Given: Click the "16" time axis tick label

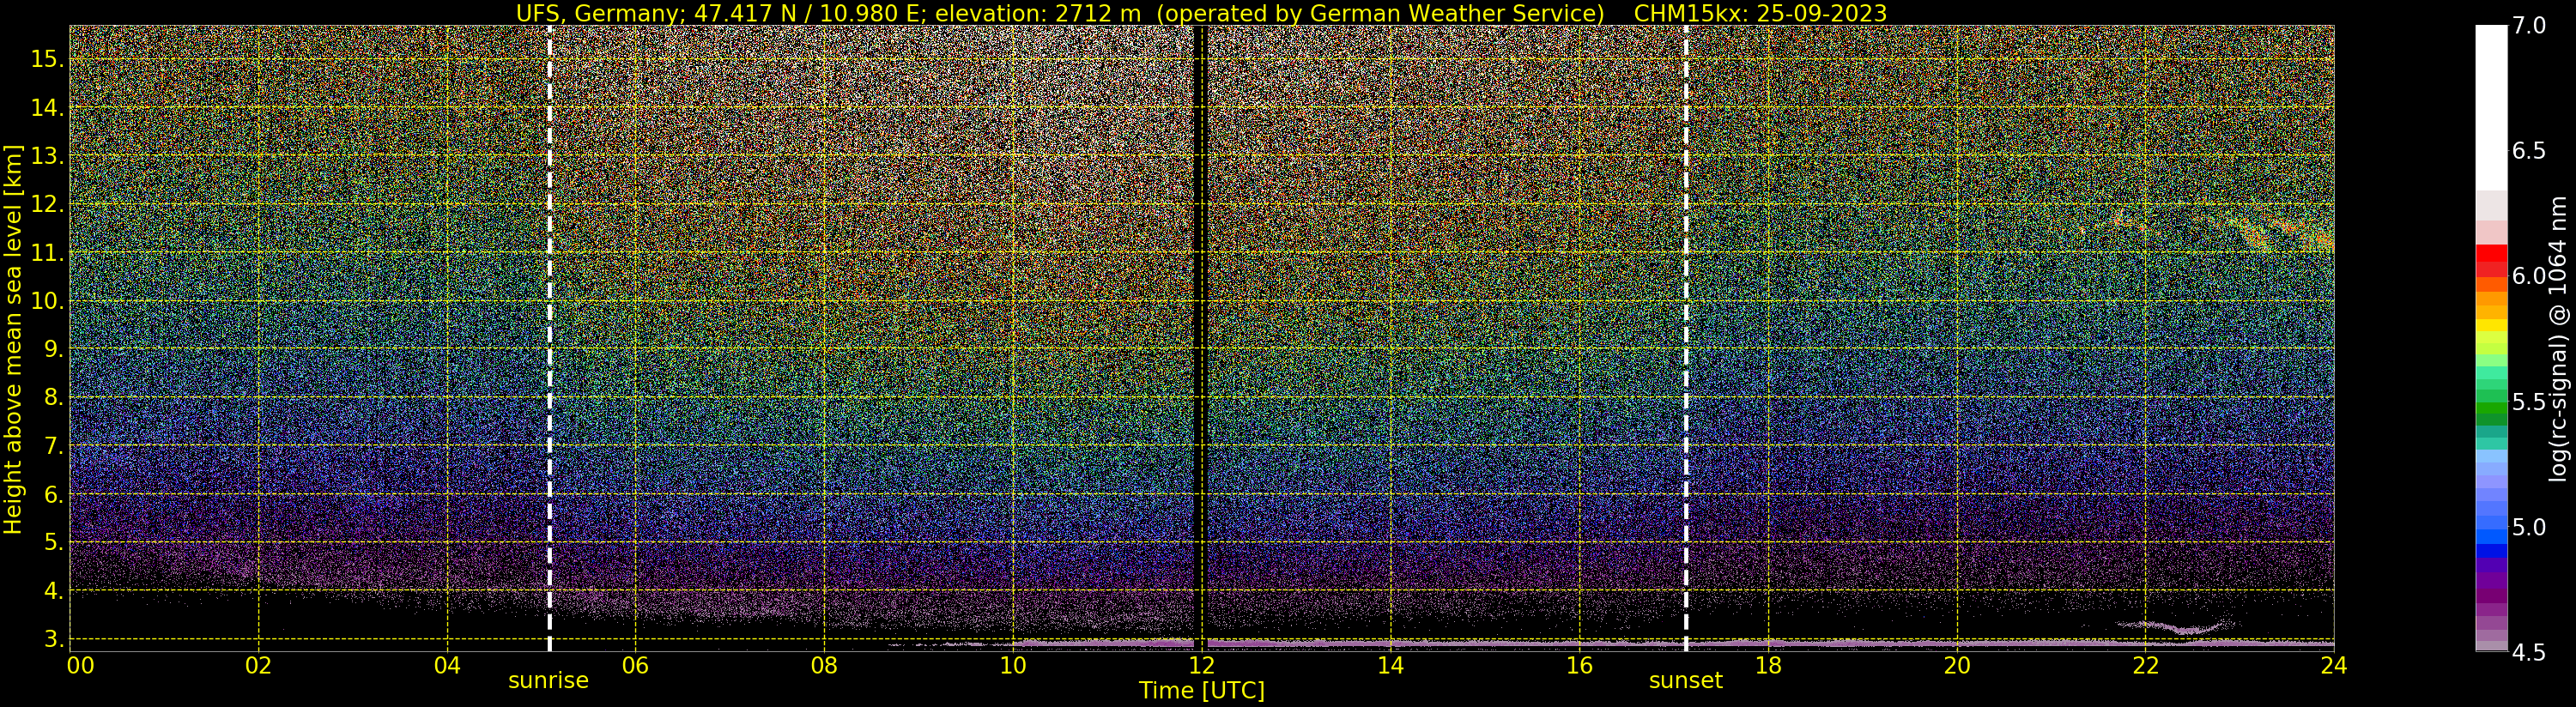Looking at the screenshot, I should [x=1579, y=666].
